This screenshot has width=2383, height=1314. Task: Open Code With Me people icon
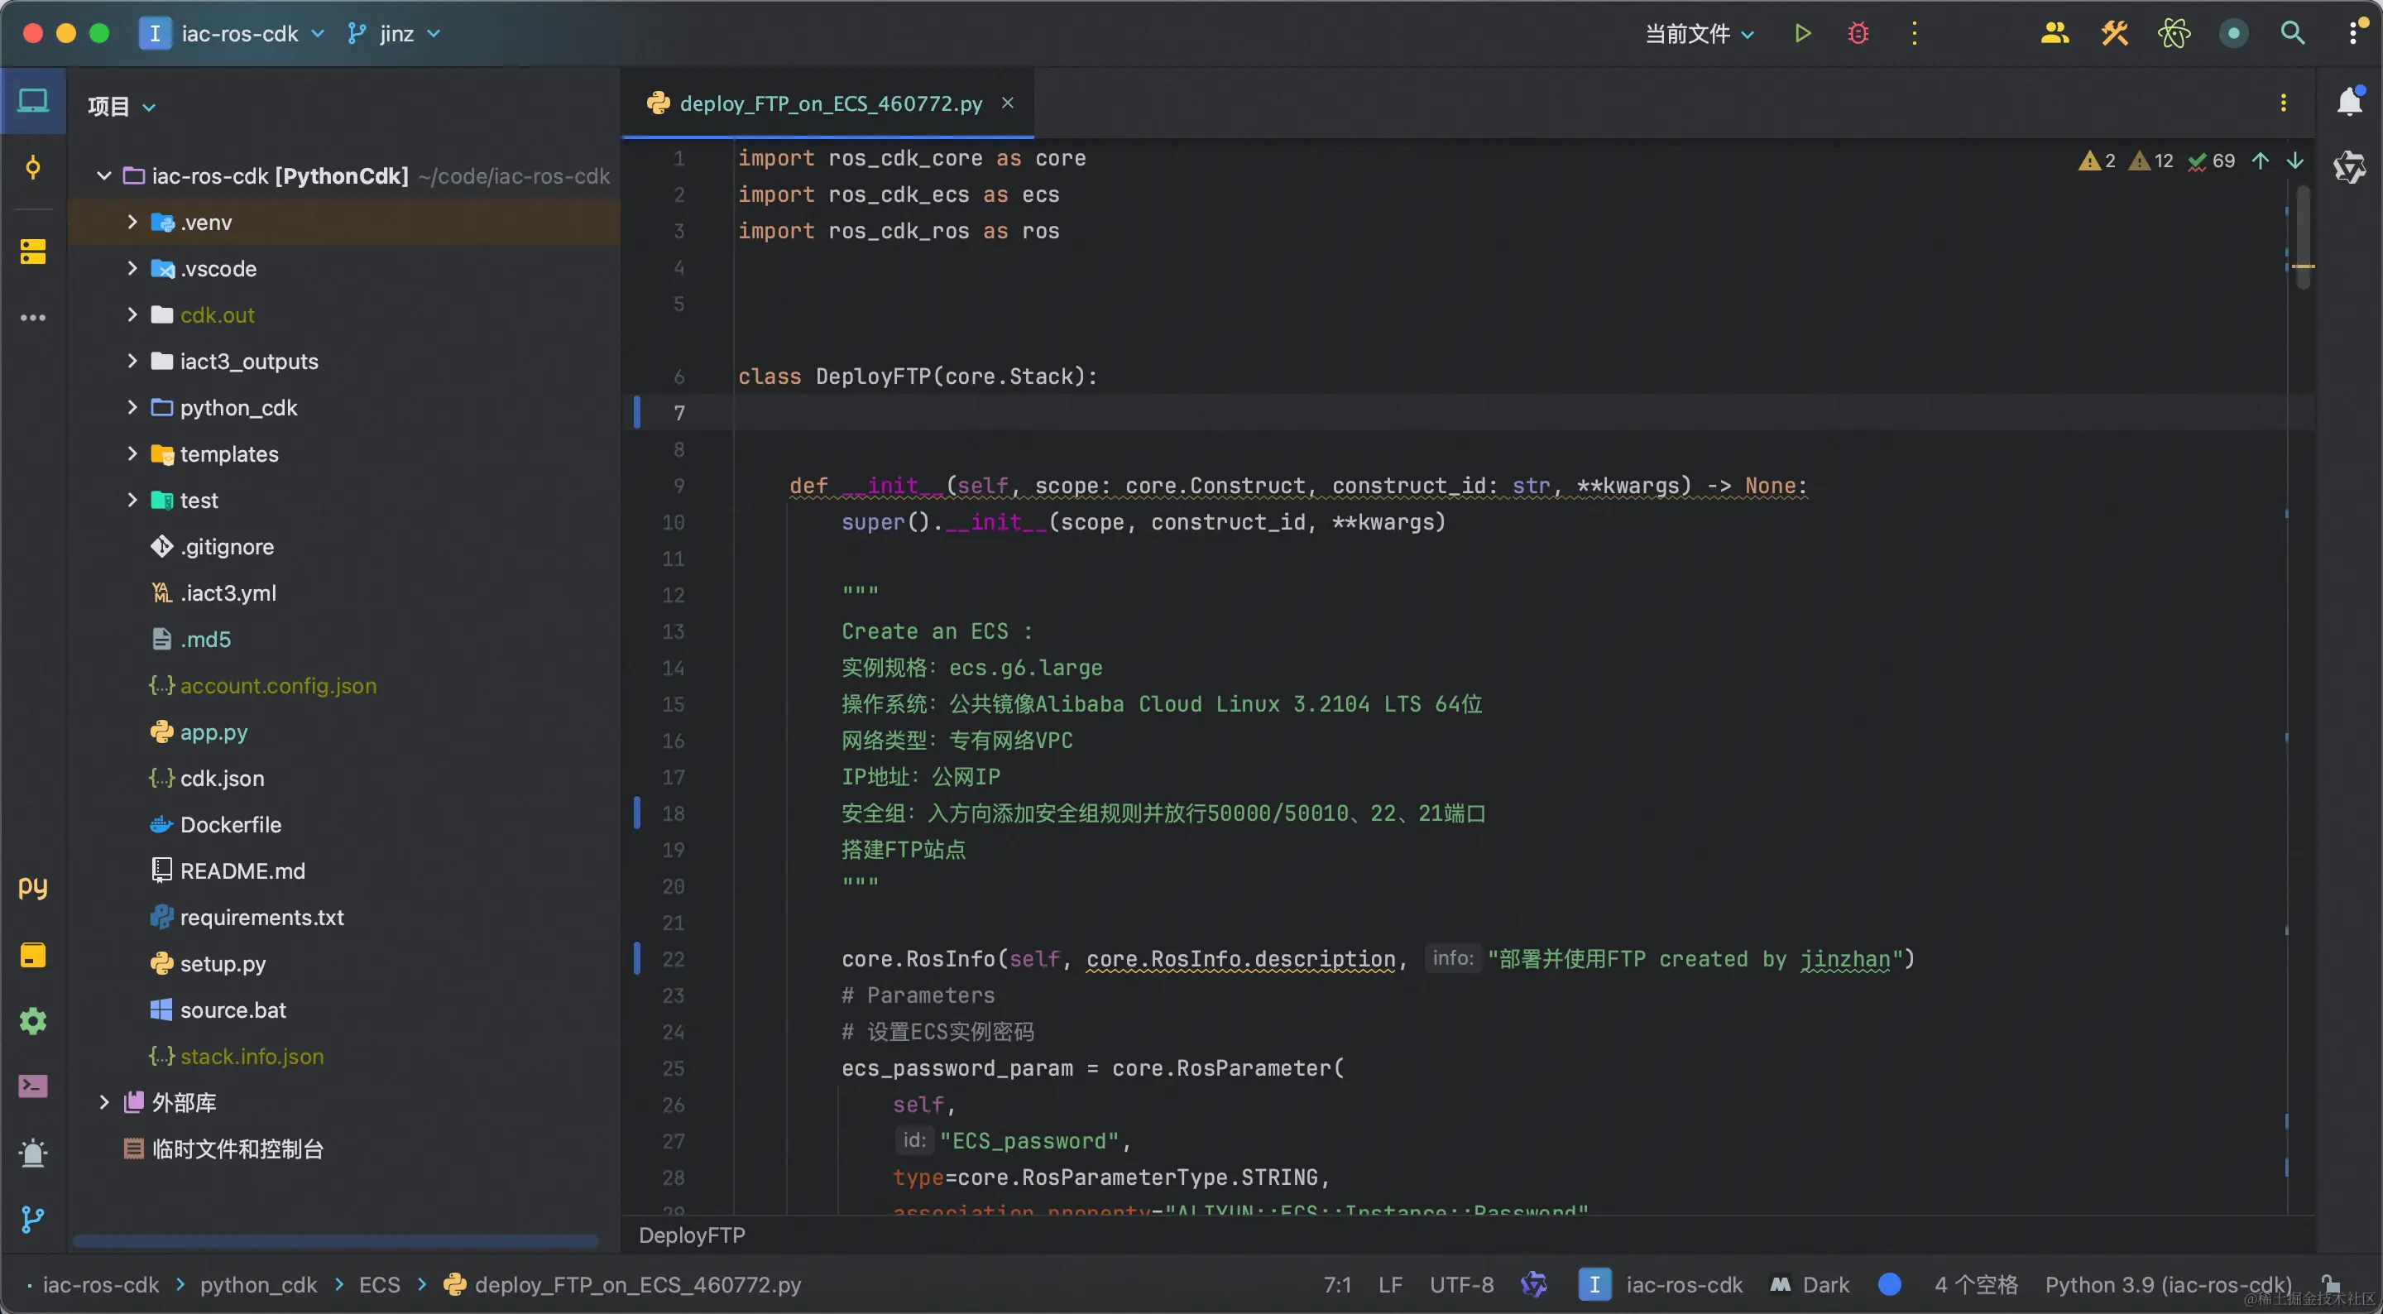pyautogui.click(x=2054, y=34)
